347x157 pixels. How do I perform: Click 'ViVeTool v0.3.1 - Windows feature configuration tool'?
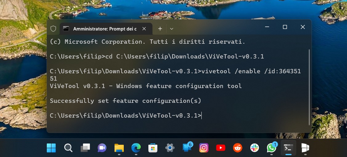point(146,86)
